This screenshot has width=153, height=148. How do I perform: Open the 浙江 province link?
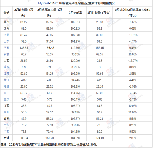pyautogui.click(x=6, y=80)
